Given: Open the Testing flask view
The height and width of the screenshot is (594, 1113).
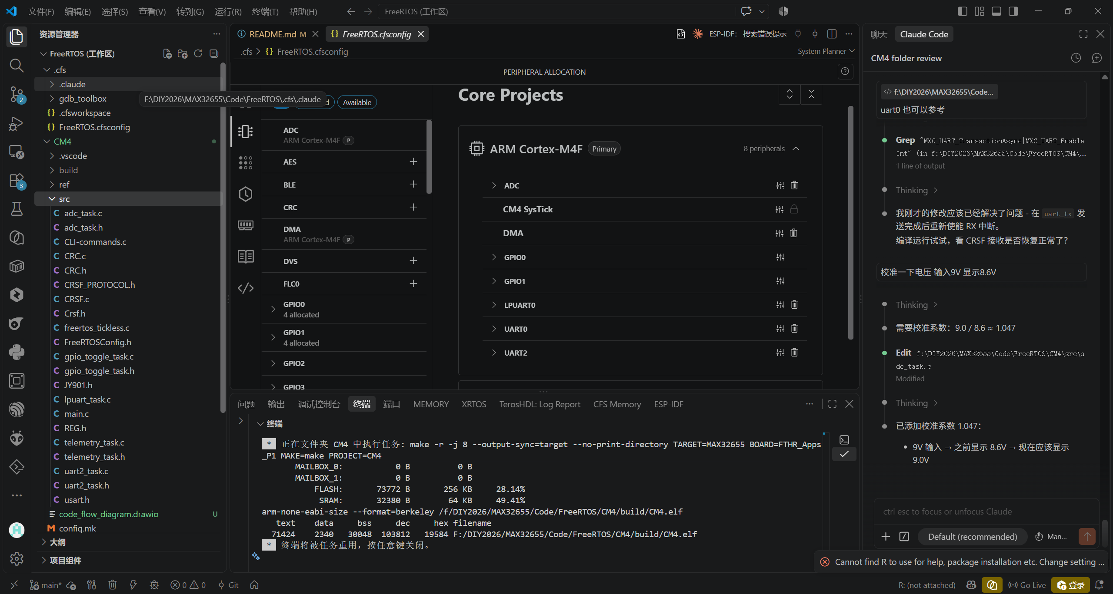Looking at the screenshot, I should pos(17,209).
